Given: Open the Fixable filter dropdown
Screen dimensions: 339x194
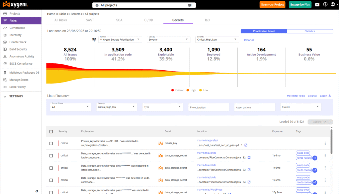Looking at the screenshot, I should click(x=301, y=107).
